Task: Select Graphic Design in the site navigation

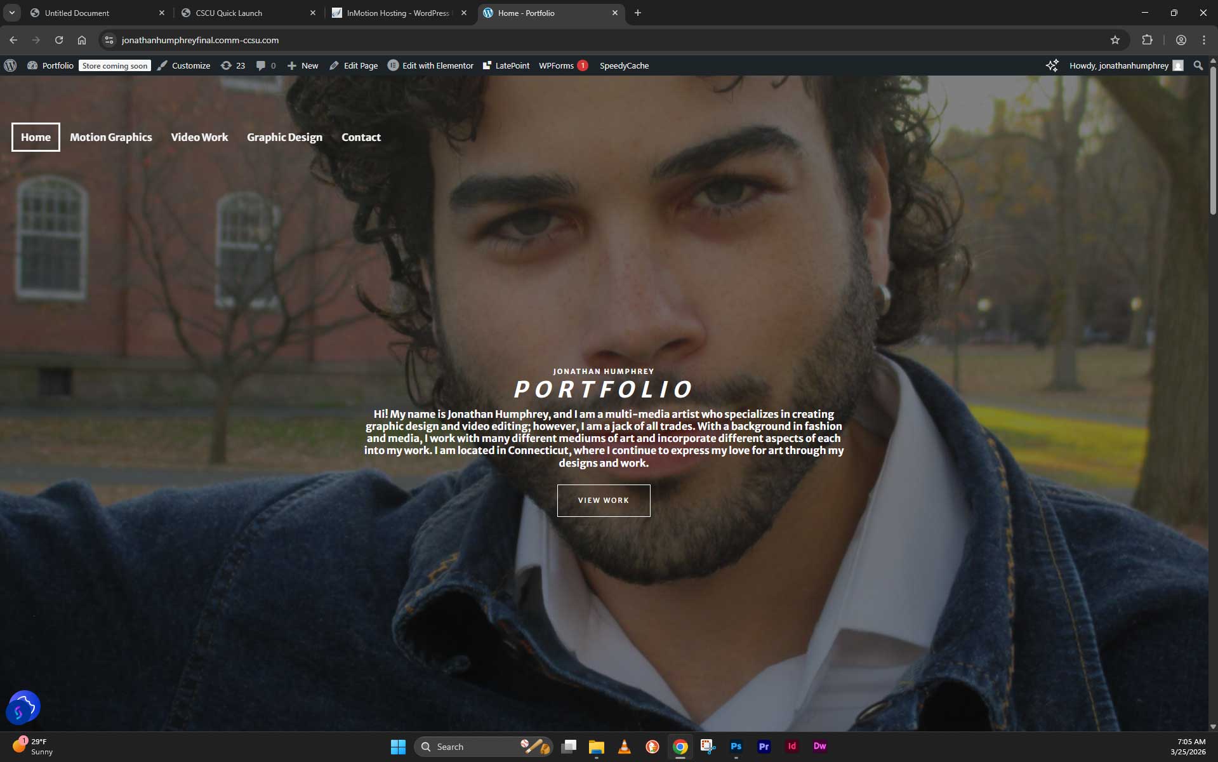Action: (x=284, y=137)
